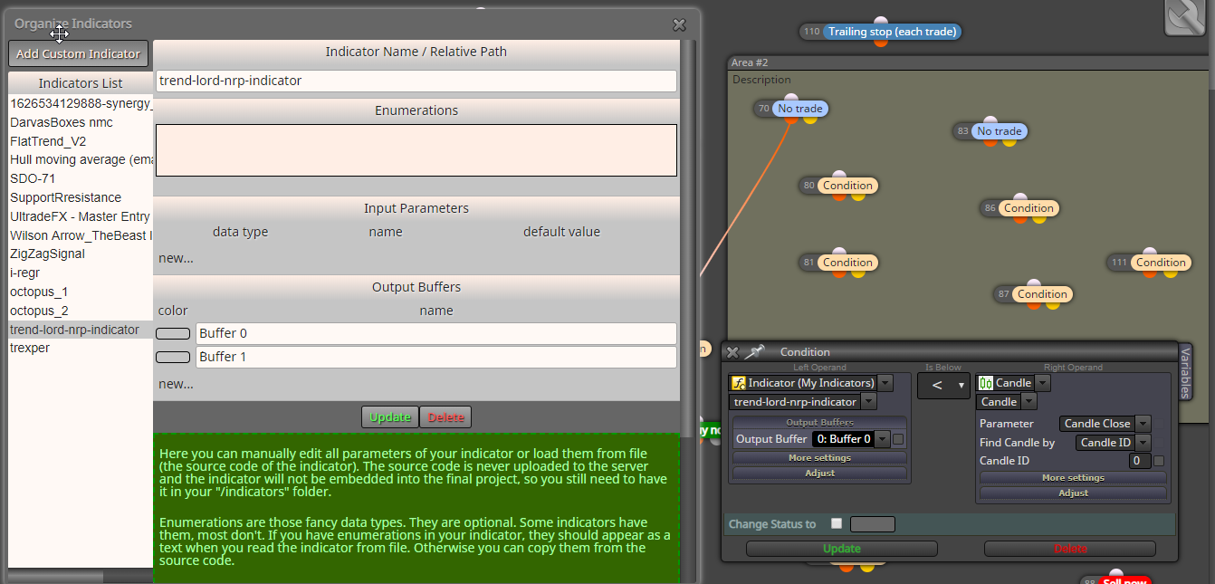The height and width of the screenshot is (584, 1215).
Task: Open the Variables side tab
Action: (x=1185, y=371)
